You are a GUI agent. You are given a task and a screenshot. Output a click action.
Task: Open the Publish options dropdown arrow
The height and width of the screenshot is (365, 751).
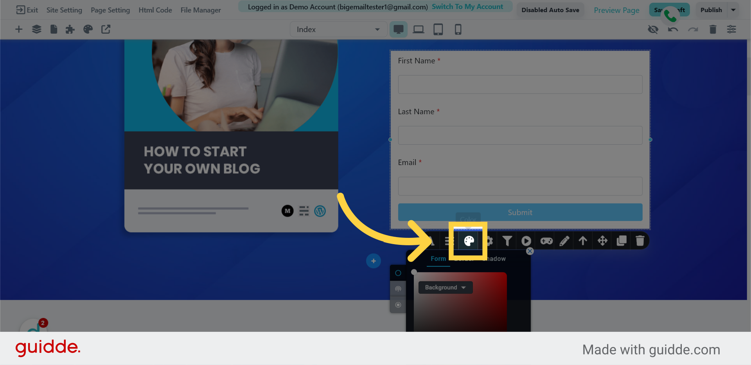coord(733,10)
